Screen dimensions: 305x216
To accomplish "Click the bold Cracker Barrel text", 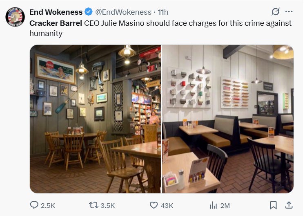I will tap(56, 23).
